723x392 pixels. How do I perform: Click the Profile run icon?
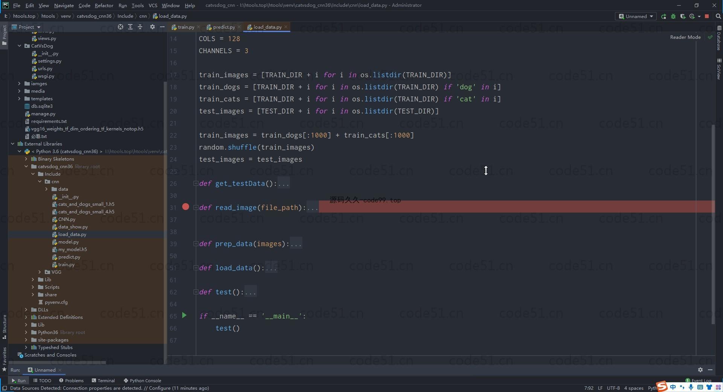(692, 16)
